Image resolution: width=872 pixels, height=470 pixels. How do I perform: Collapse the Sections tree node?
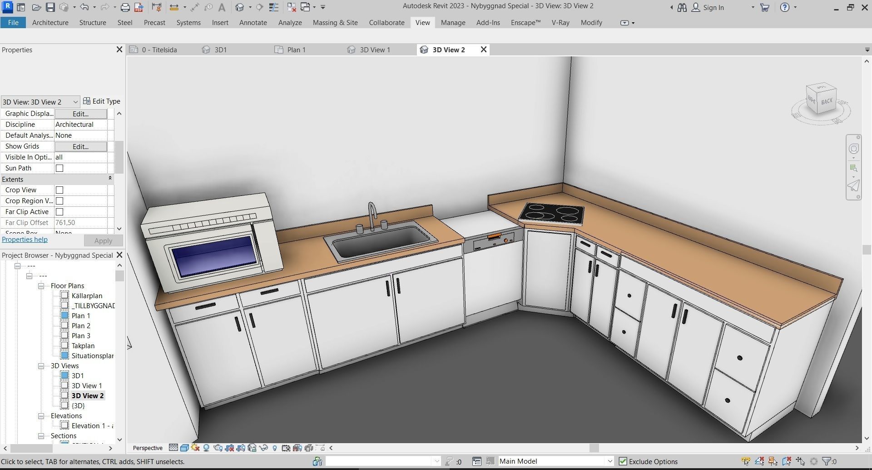[41, 436]
